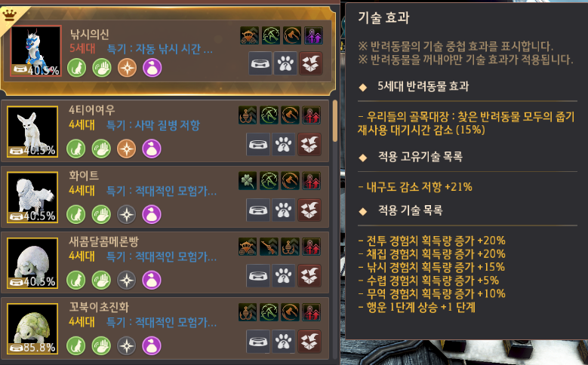The width and height of the screenshot is (588, 365).
Task: Click the feed bowl icon for 낚시의신
Action: click(x=260, y=63)
